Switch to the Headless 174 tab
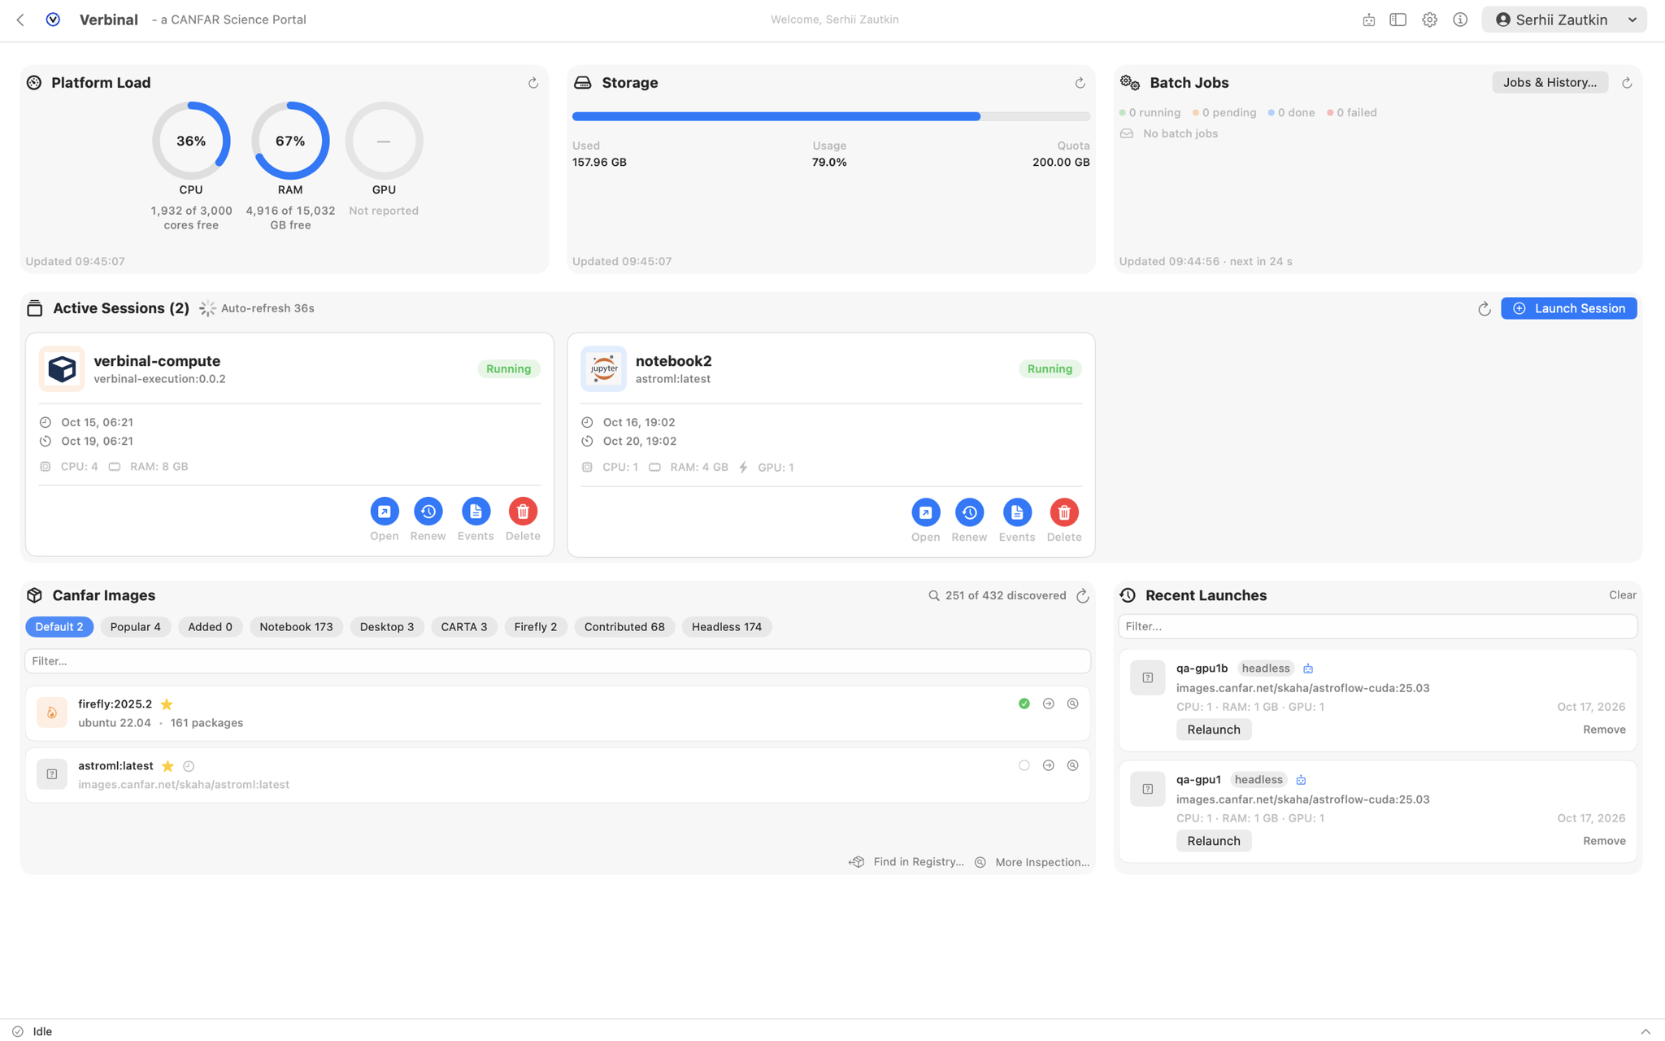Viewport: 1665px width, 1041px height. (727, 627)
